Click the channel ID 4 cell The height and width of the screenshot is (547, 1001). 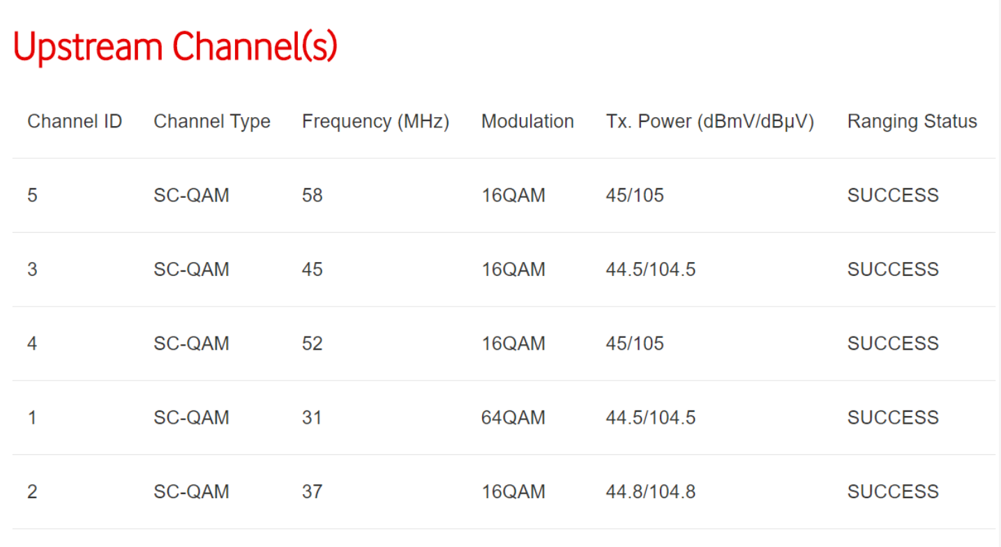(32, 344)
